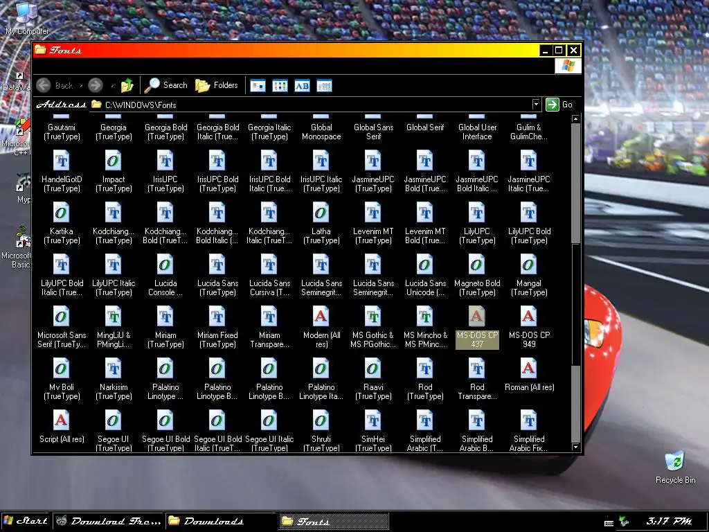Screen dimensions: 709x532
Task: Select the IrisUPC (TrueType) font icon
Action: coord(165,161)
